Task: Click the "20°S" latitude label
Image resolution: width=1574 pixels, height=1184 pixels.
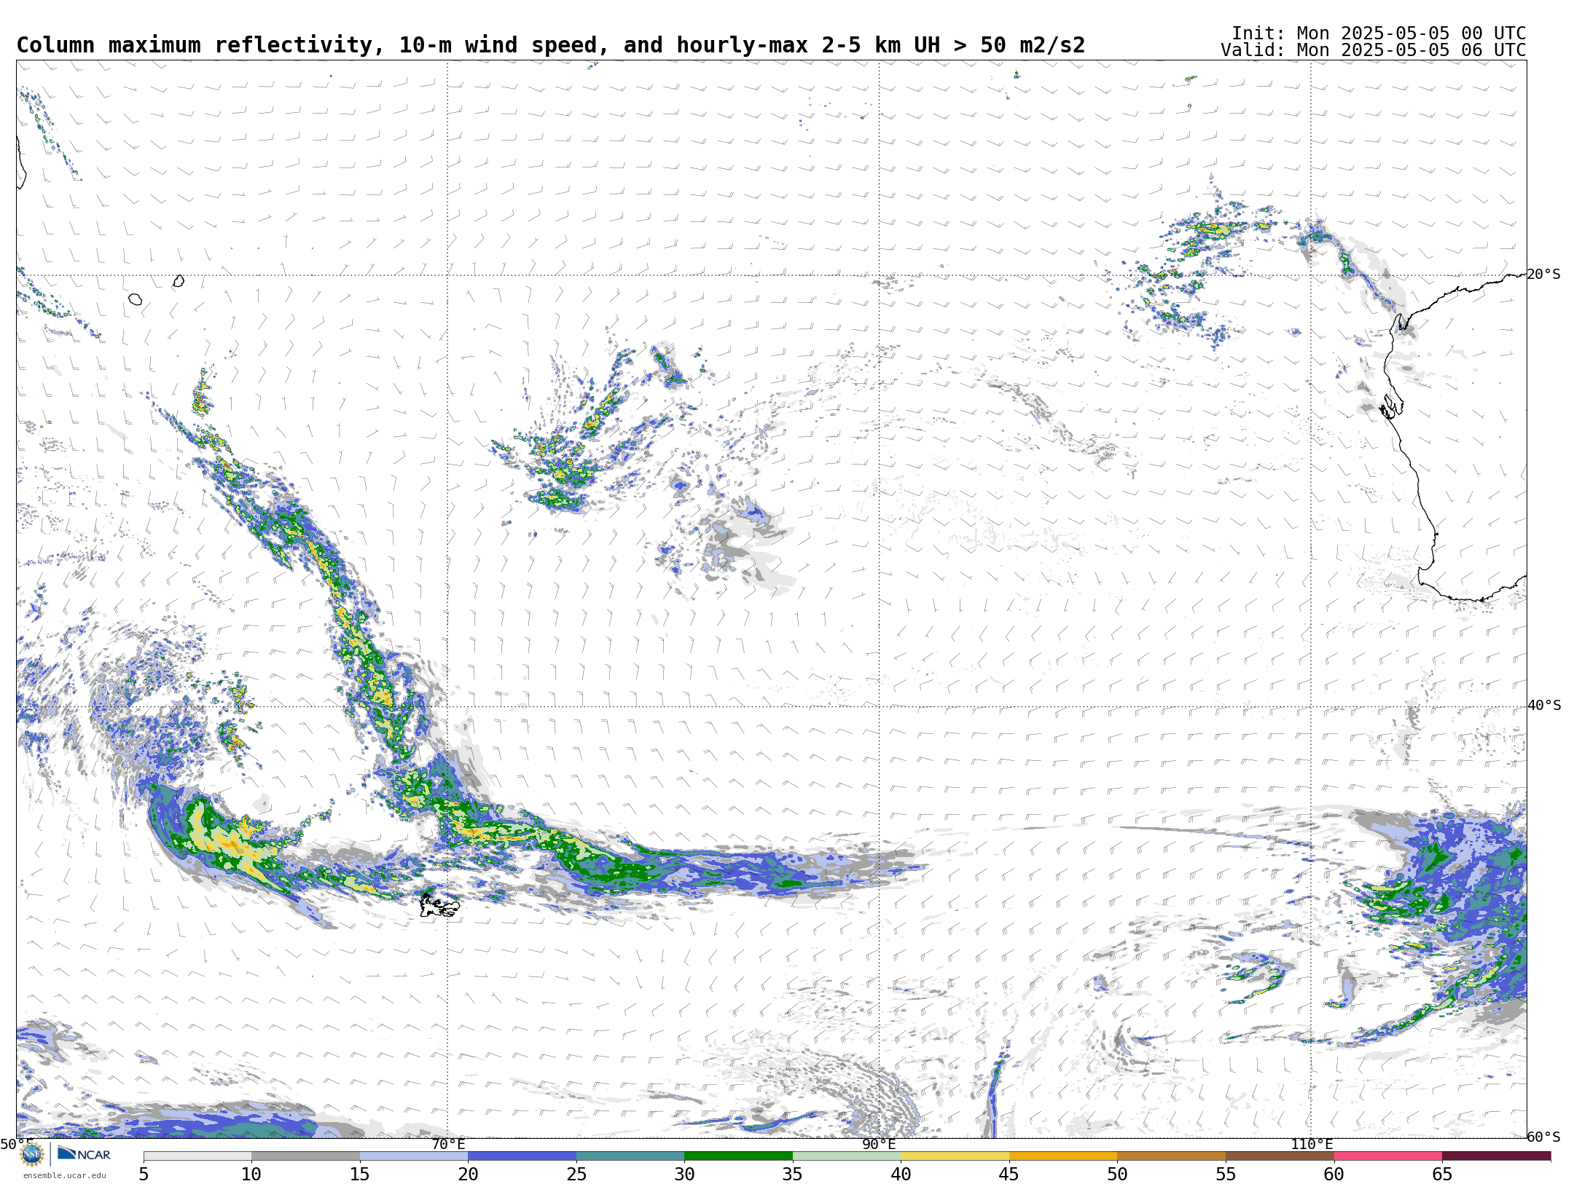Action: (x=1544, y=275)
